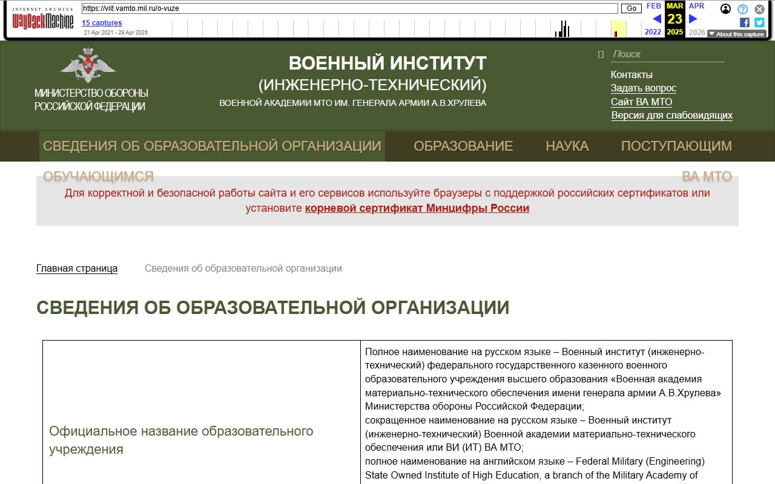
Task: Click the grey Сведения об образовательной организации breadcrumb
Action: (x=243, y=269)
